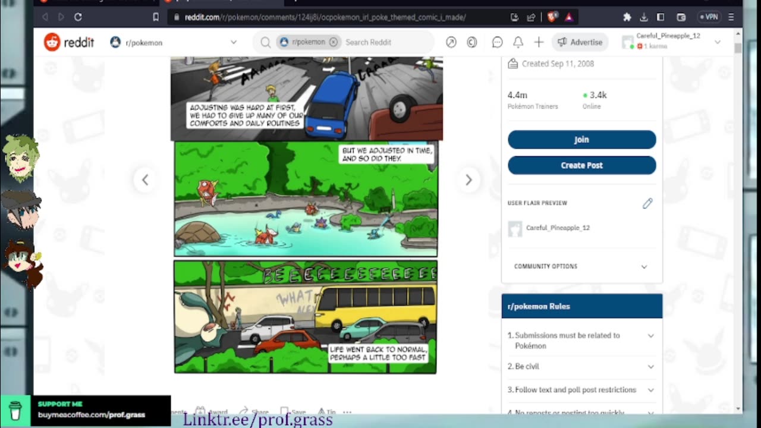Expand the Be civil rule

(x=581, y=366)
